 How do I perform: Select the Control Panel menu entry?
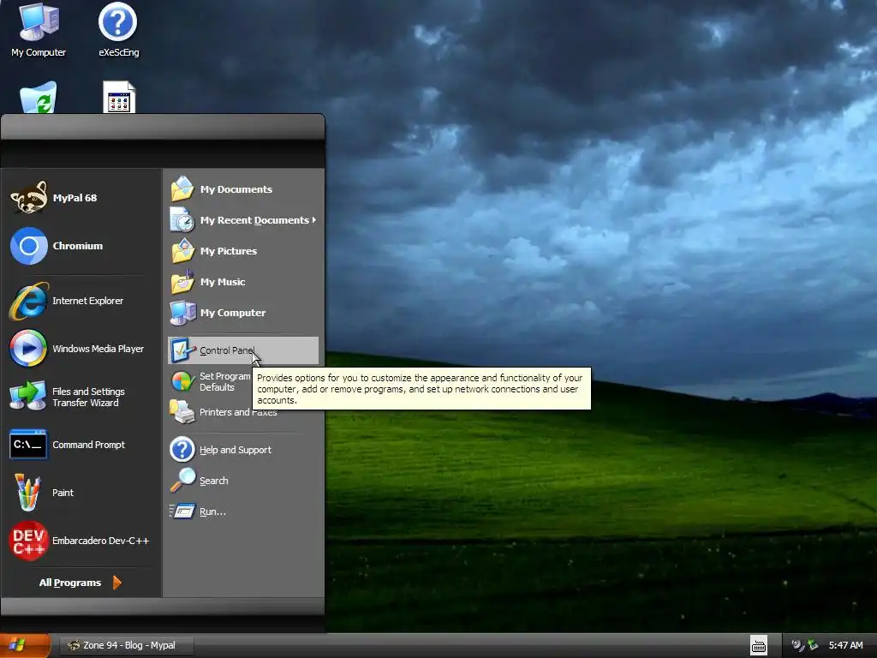coord(243,350)
